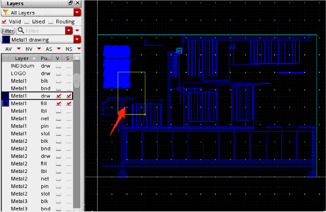
Task: Click the scroll-up arrow of layer list
Action: 77,58
